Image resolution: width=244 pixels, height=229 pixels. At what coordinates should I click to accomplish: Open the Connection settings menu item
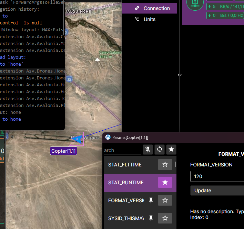[x=150, y=8]
